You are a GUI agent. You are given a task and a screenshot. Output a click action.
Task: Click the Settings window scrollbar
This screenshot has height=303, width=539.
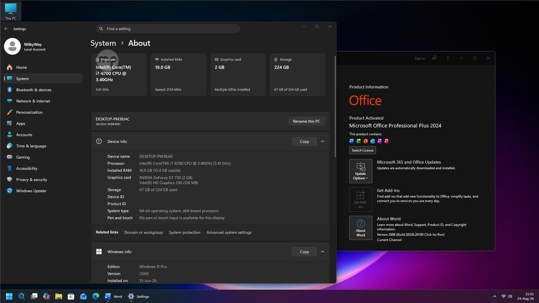pyautogui.click(x=335, y=107)
